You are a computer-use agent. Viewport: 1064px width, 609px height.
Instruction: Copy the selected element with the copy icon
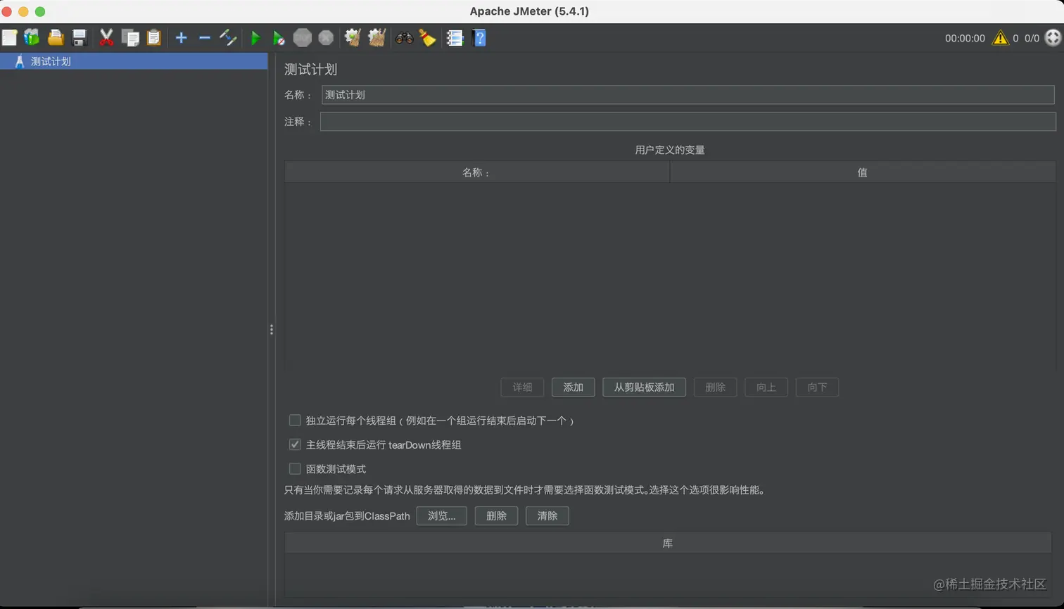click(130, 37)
